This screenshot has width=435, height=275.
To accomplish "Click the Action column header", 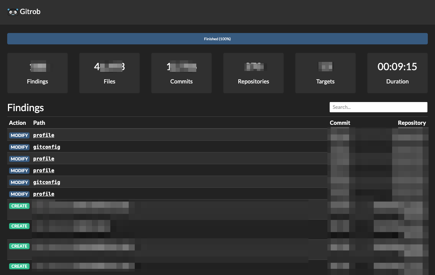I will [17, 123].
